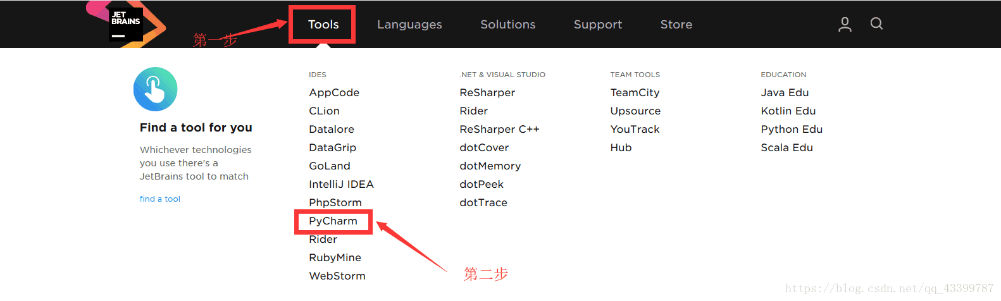Open the RubyMine link
This screenshot has width=1001, height=301.
(x=335, y=257)
